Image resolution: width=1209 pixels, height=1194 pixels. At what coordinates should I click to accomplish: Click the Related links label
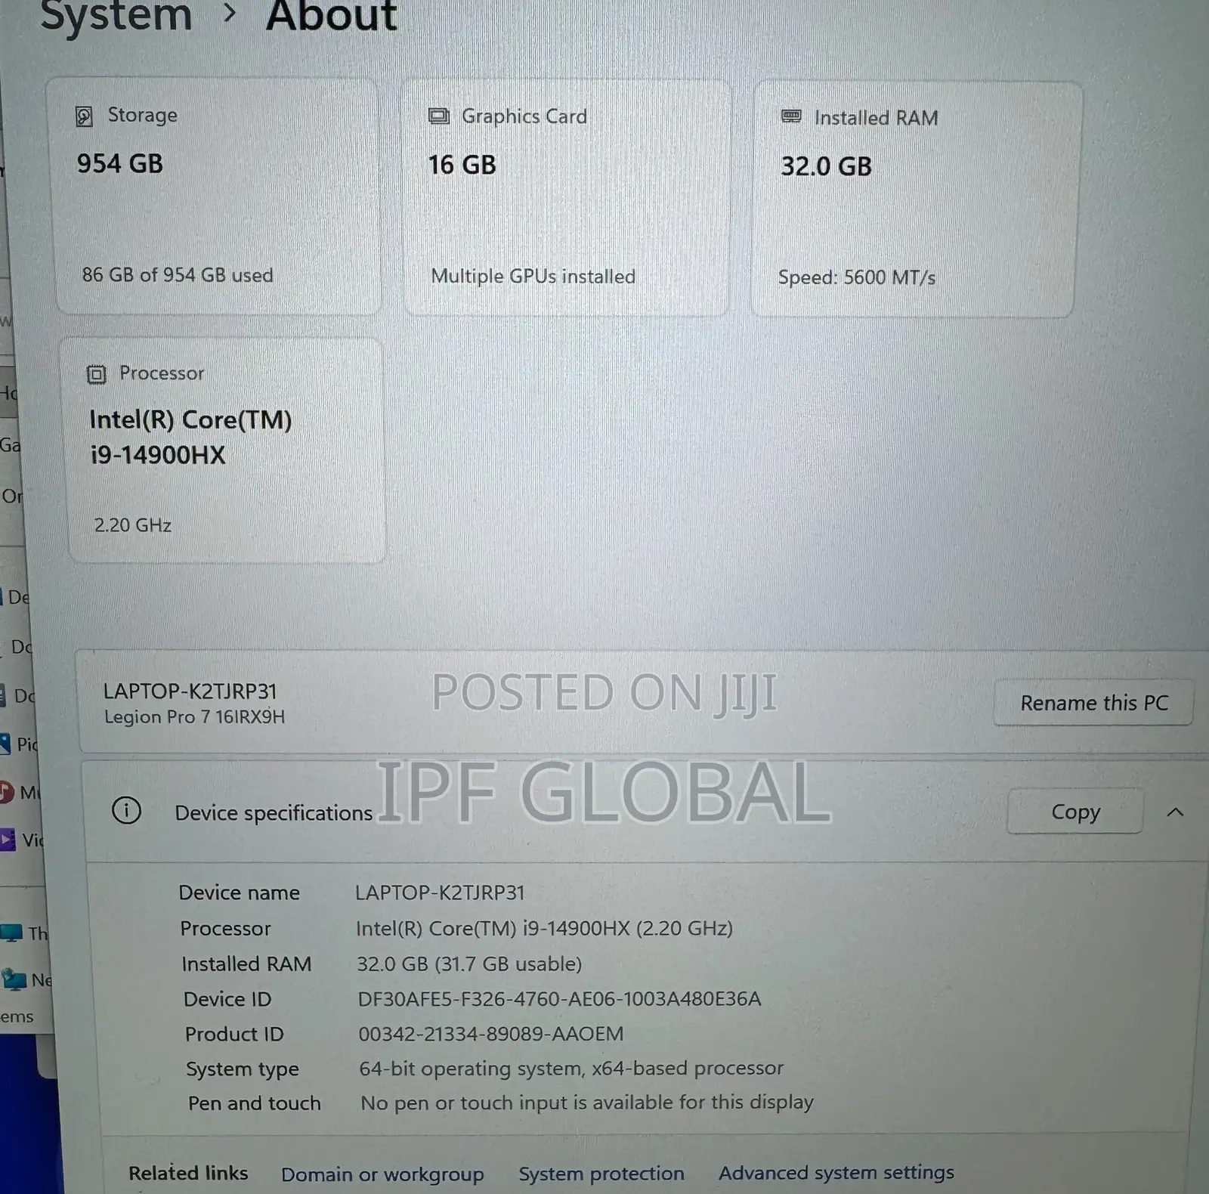(188, 1174)
